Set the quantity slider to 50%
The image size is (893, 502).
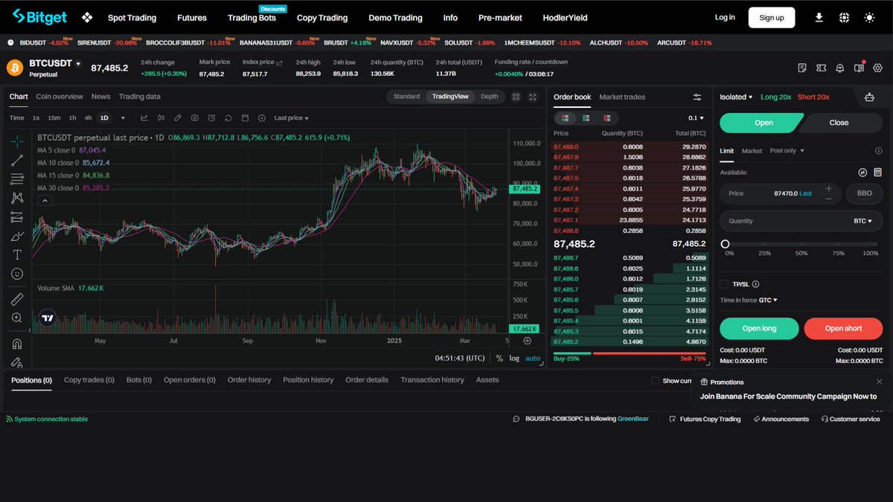click(x=801, y=244)
